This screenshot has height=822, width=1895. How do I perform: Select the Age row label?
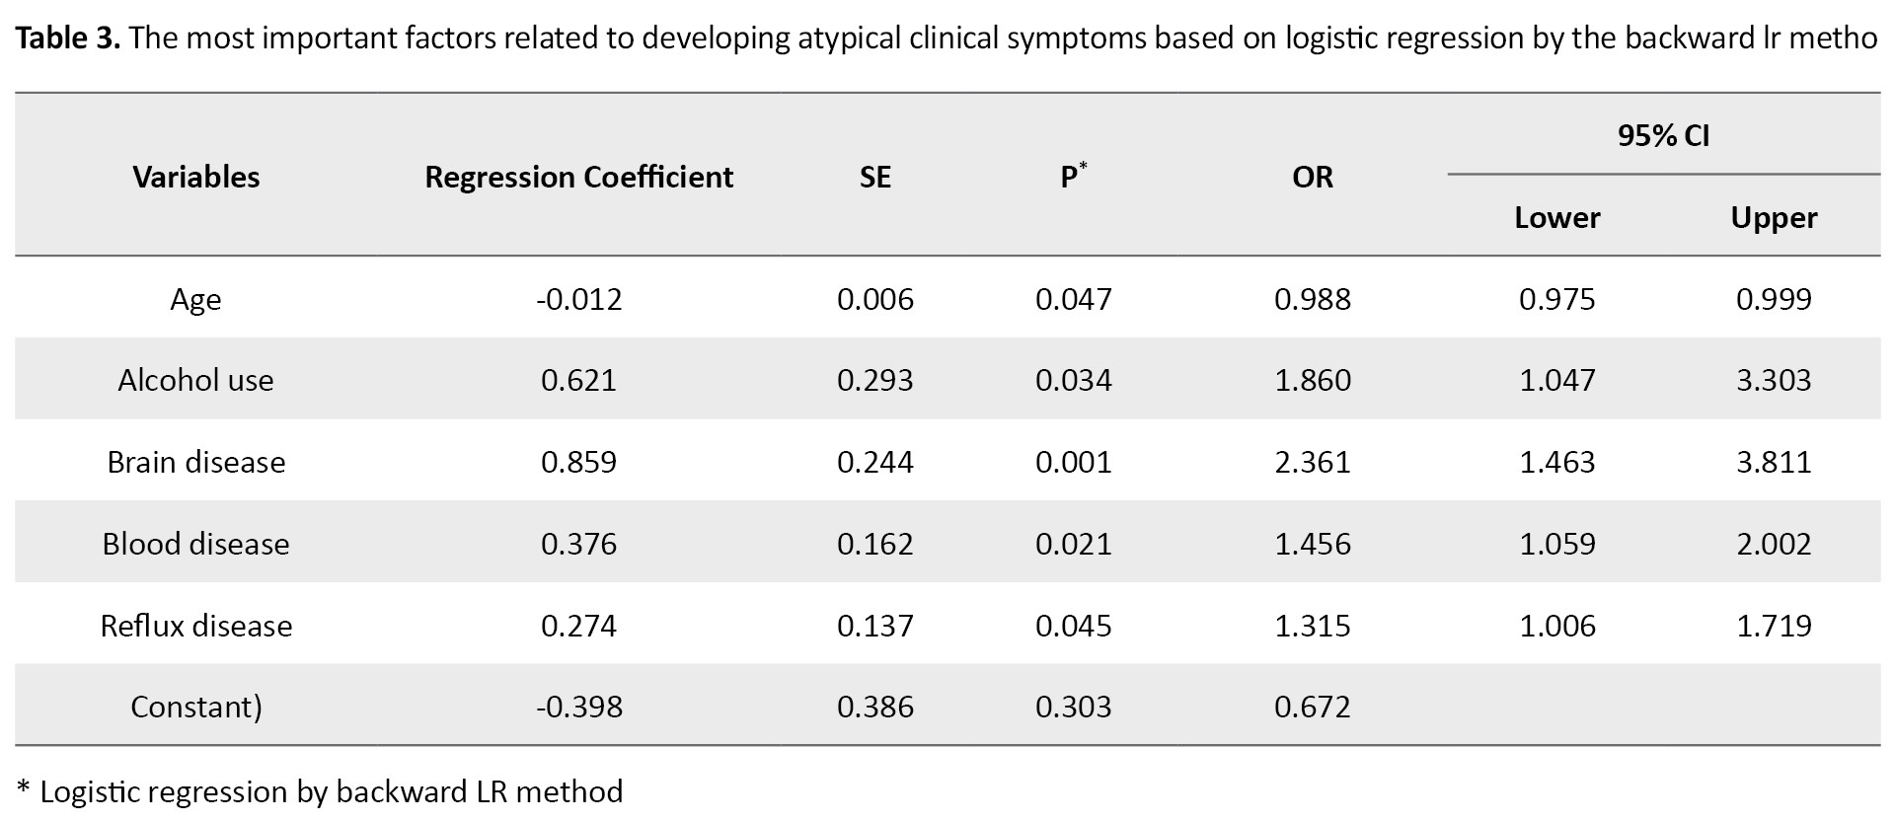pyautogui.click(x=195, y=299)
